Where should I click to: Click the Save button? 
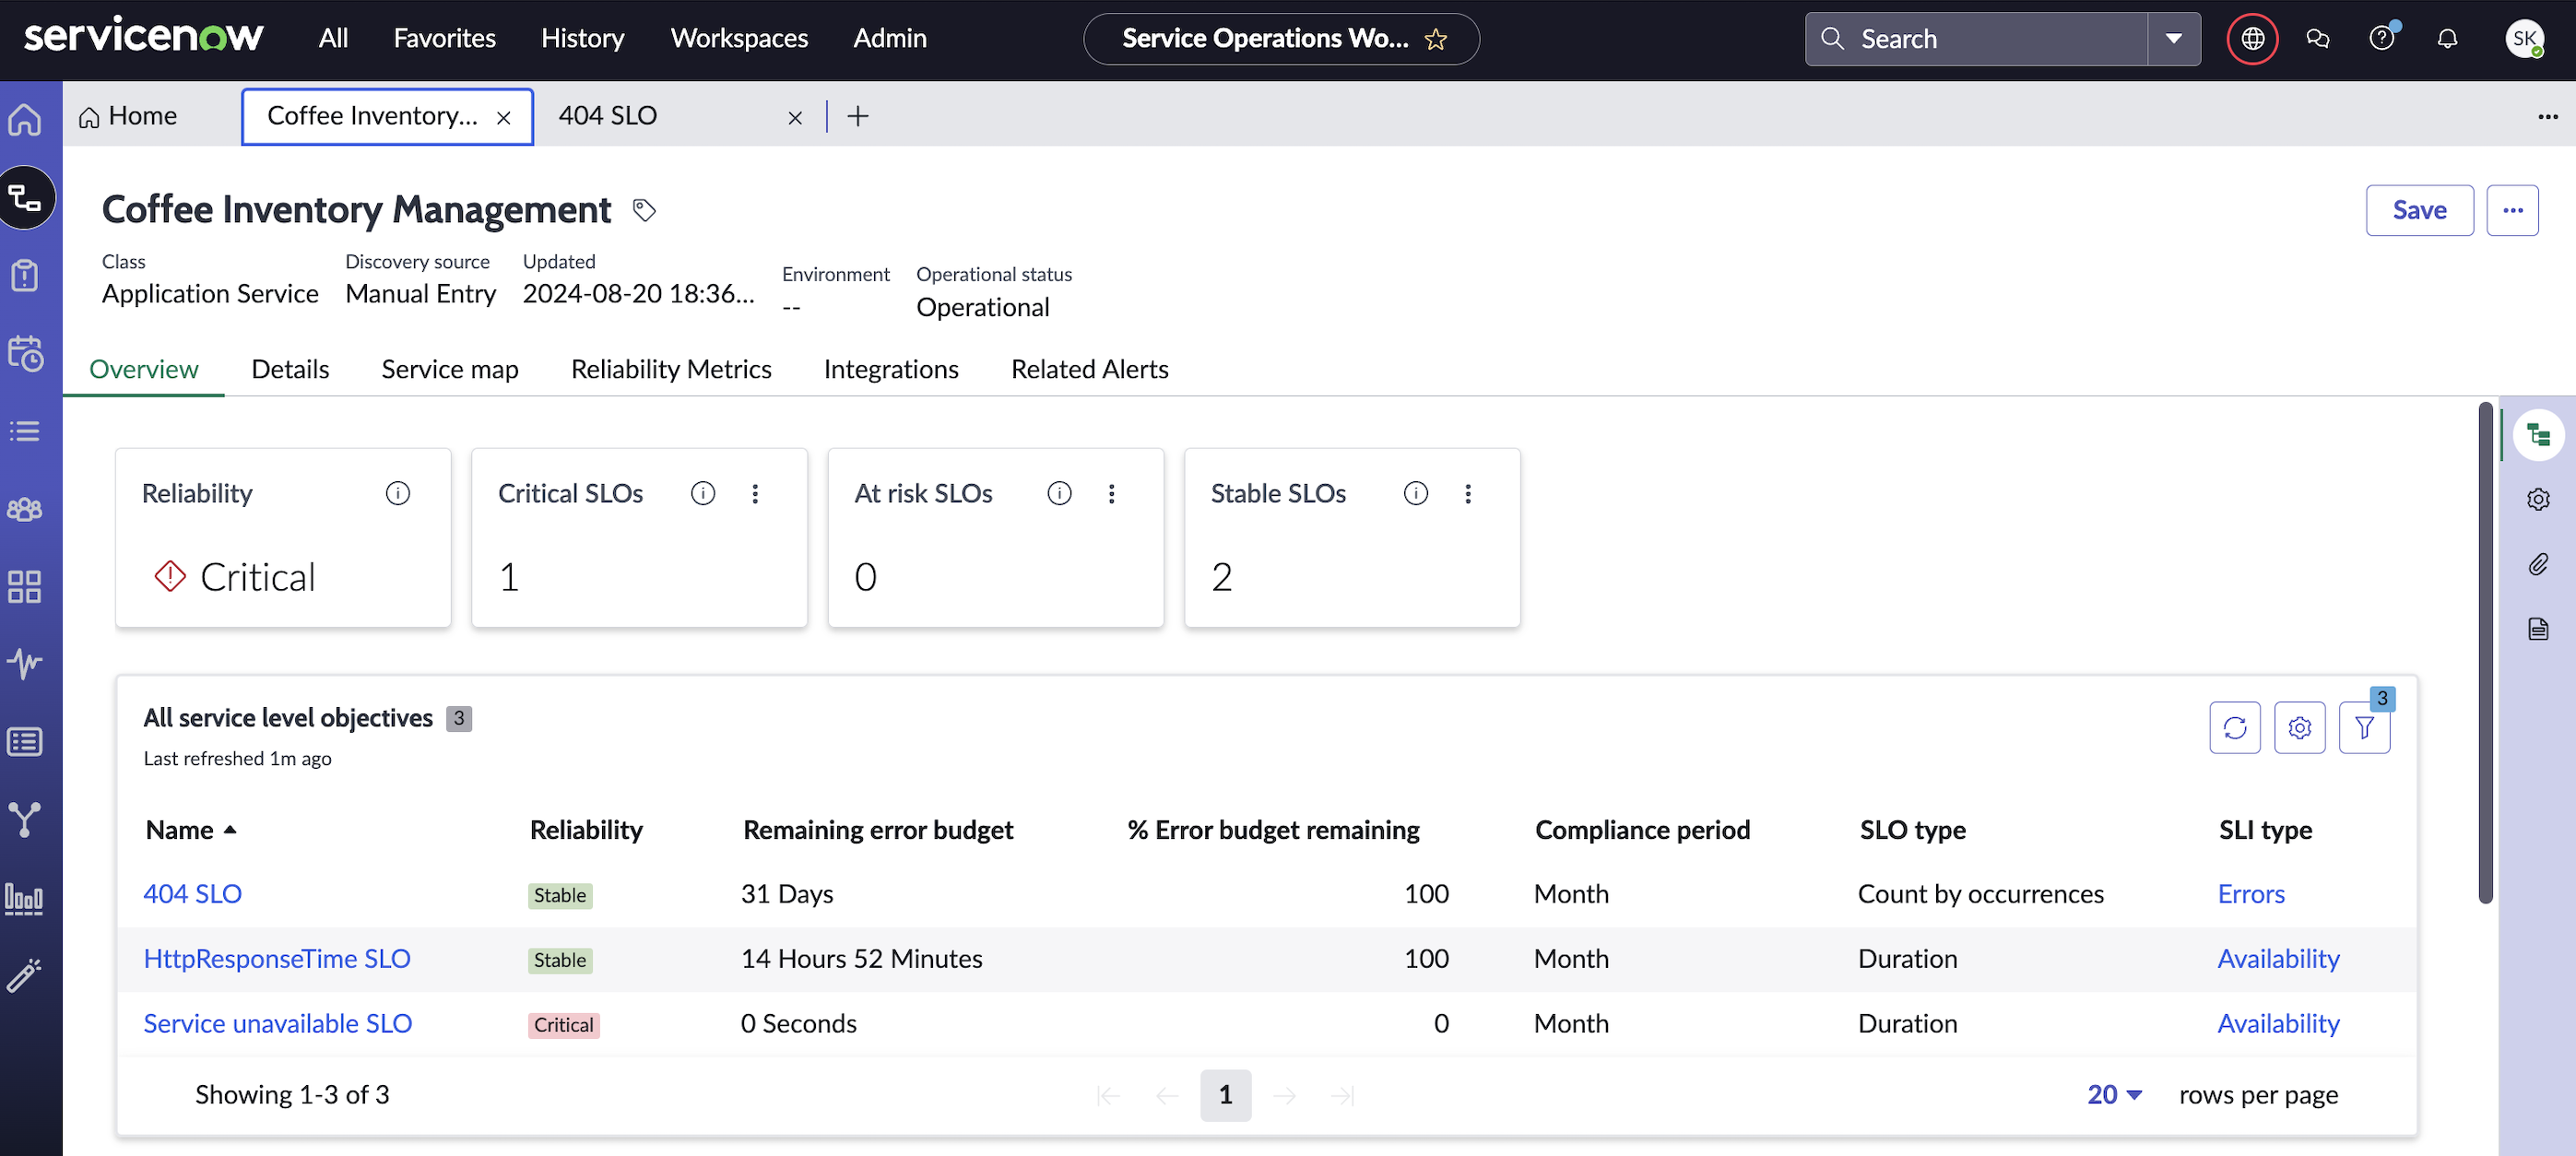point(2420,210)
